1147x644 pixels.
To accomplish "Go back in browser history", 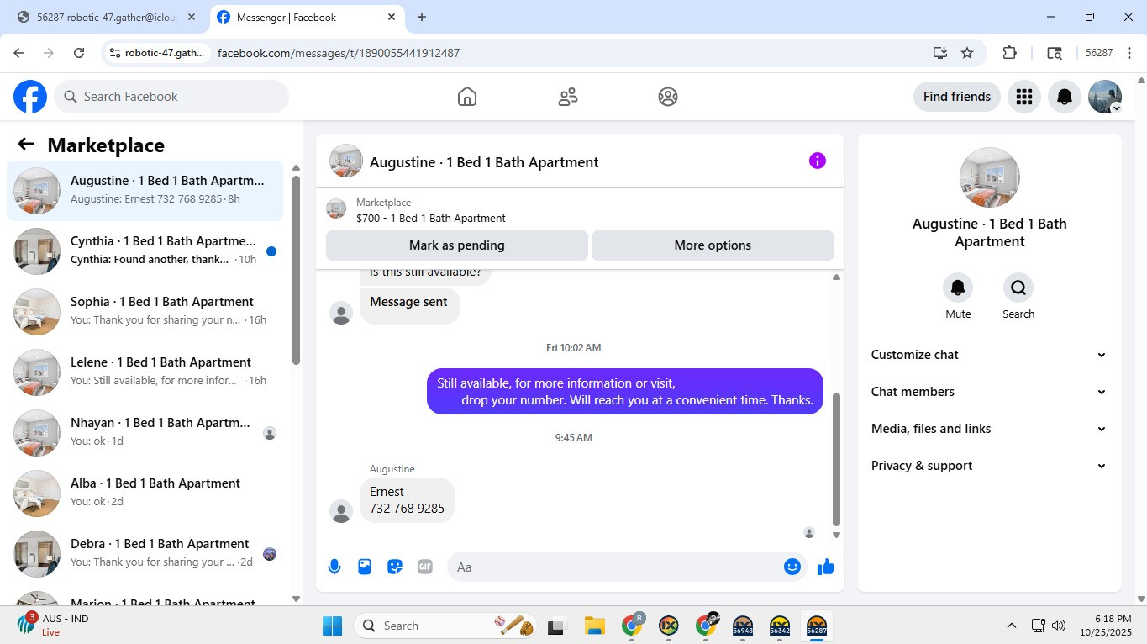I will 18,53.
